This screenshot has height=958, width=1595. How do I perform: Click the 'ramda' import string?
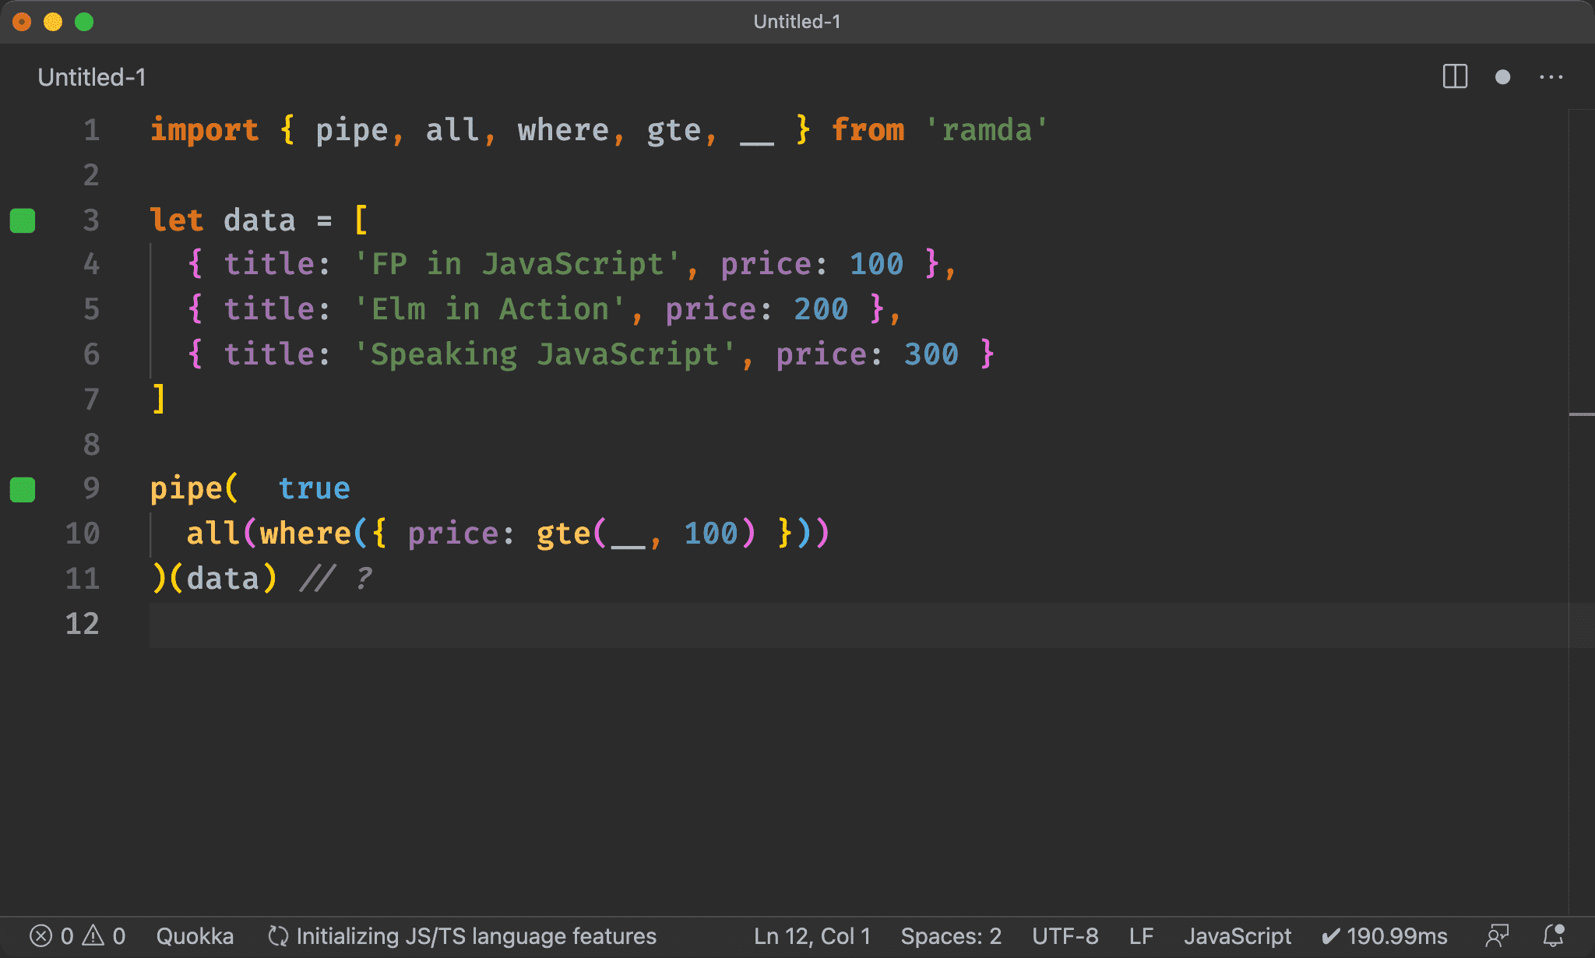click(x=987, y=130)
